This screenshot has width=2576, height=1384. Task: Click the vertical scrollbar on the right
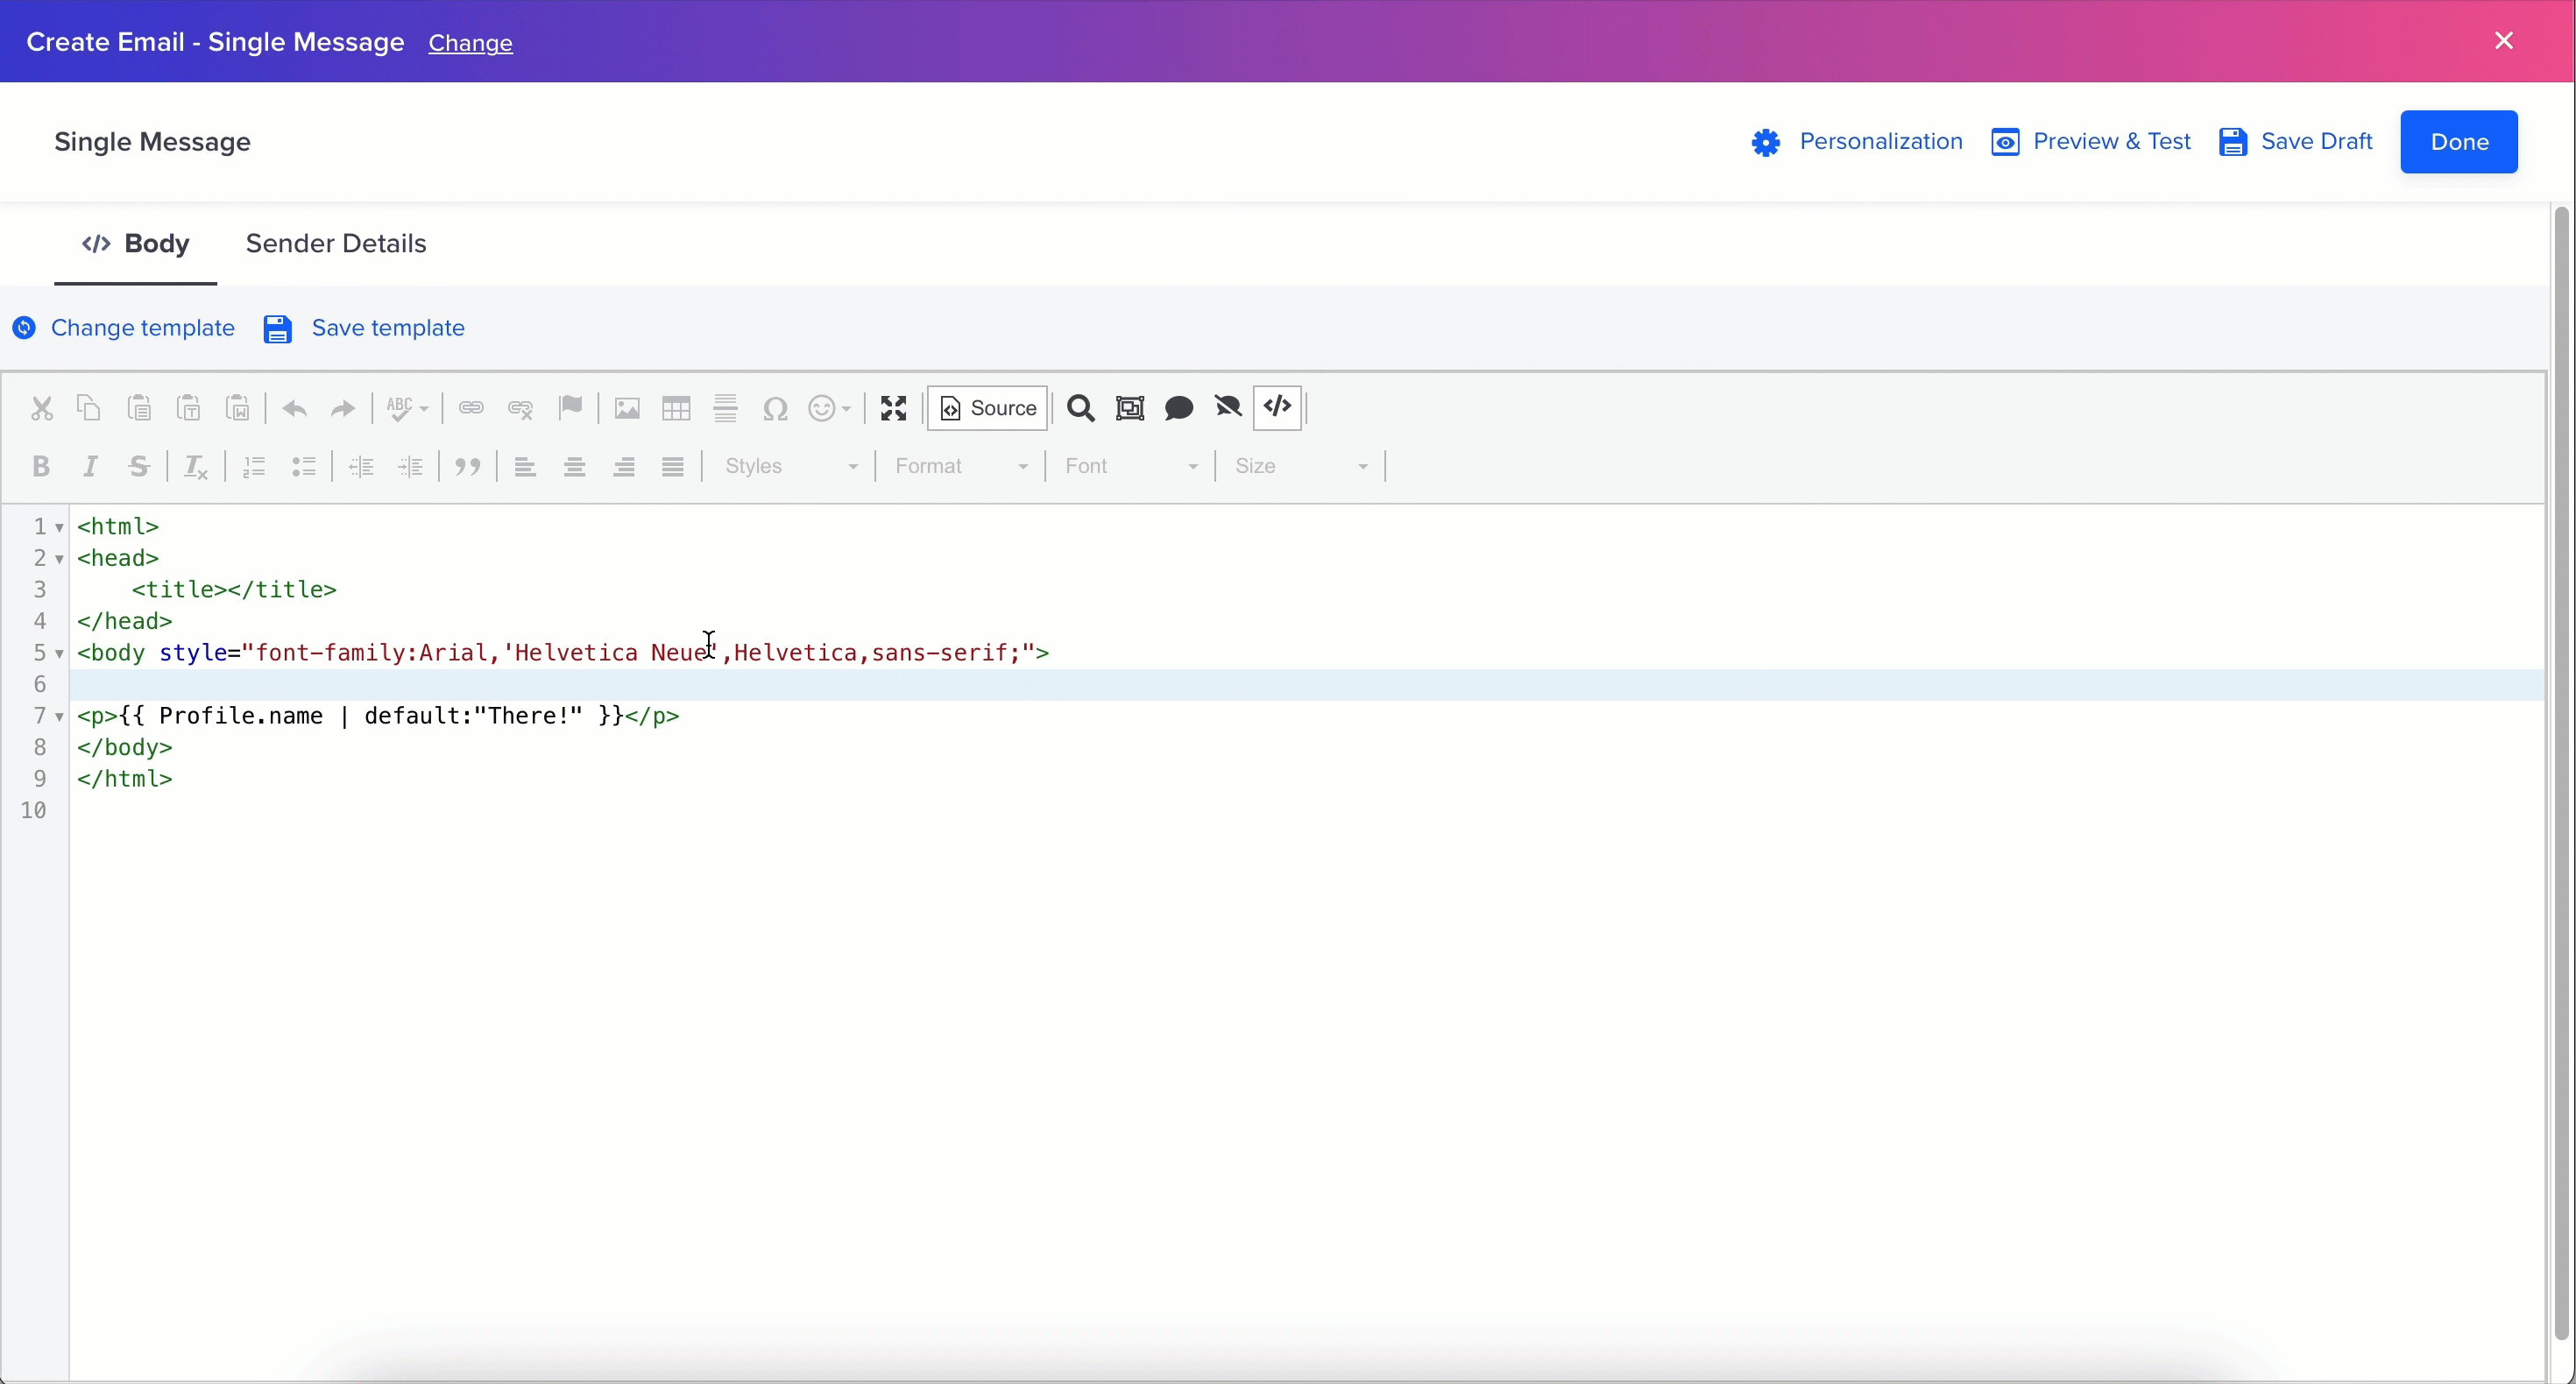pyautogui.click(x=2560, y=772)
